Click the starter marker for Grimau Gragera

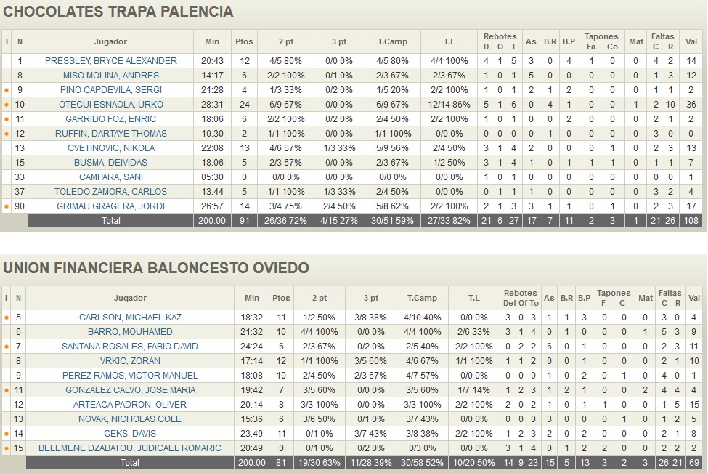[7, 206]
